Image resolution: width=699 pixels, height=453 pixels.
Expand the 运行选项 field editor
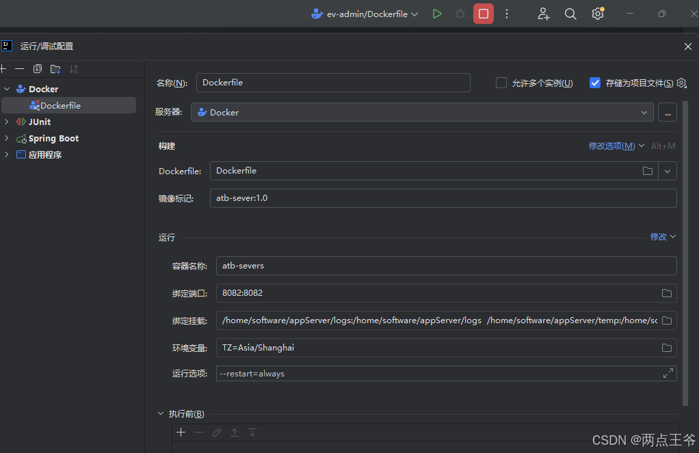[x=668, y=373]
